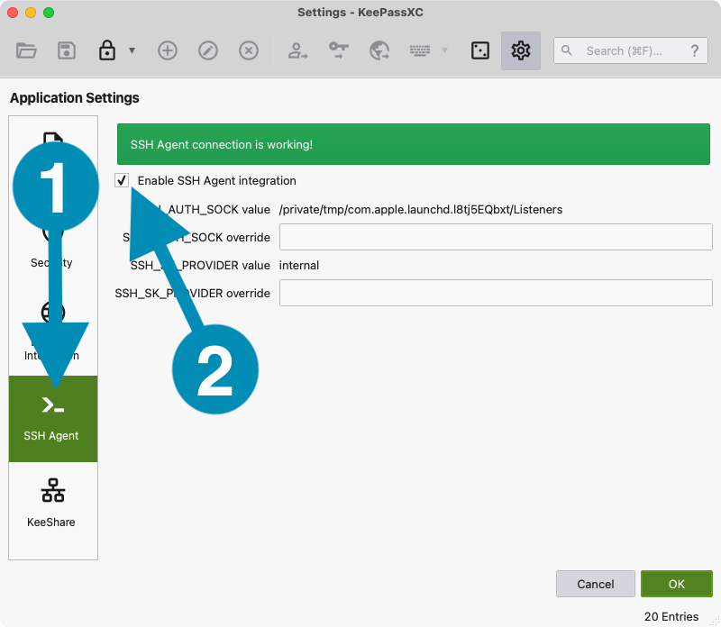The width and height of the screenshot is (721, 627).
Task: Click the Copy Username icon
Action: (297, 50)
